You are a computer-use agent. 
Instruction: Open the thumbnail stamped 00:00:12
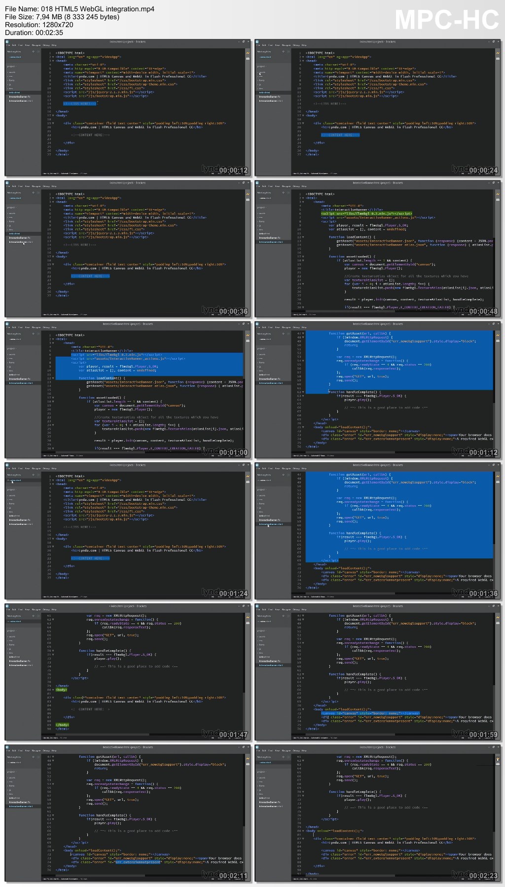click(x=128, y=107)
